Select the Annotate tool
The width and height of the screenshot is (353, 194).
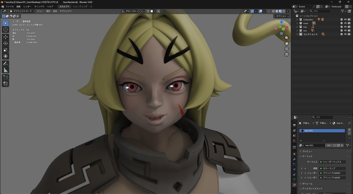point(5,64)
